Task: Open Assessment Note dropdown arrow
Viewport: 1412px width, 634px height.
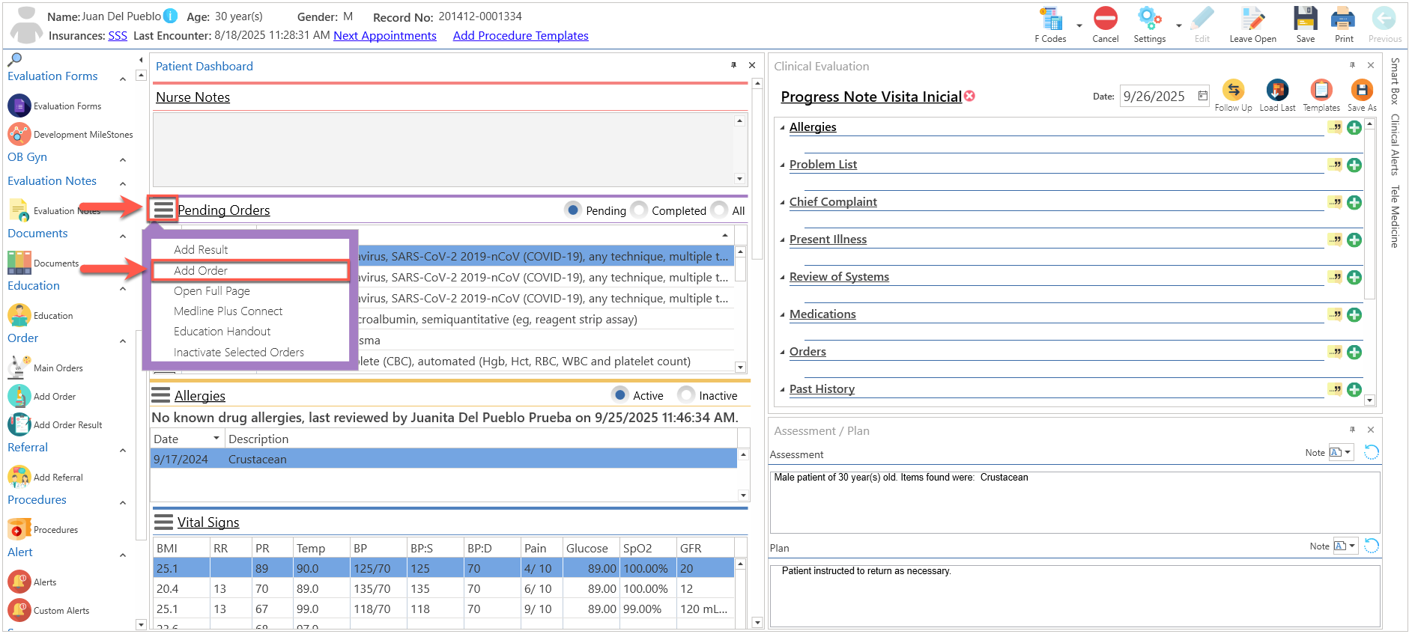Action: pyautogui.click(x=1348, y=452)
